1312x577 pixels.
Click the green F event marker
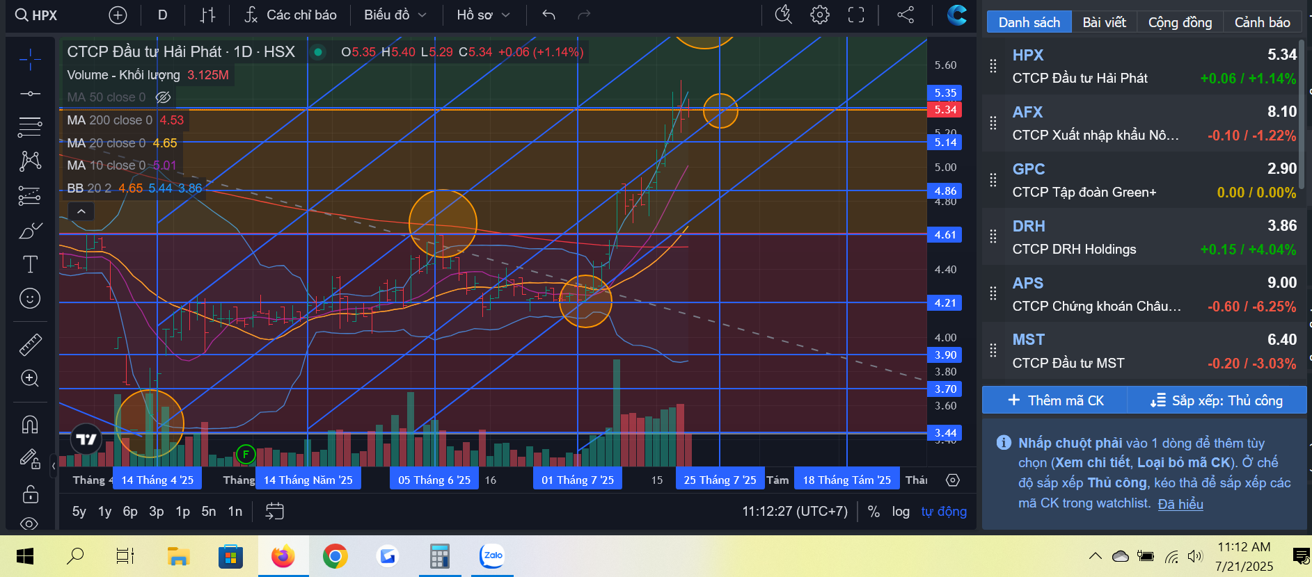246,455
